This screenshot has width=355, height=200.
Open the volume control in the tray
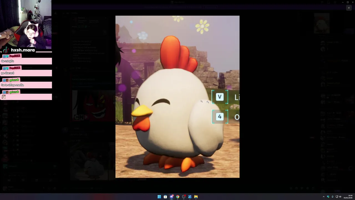coord(340,197)
